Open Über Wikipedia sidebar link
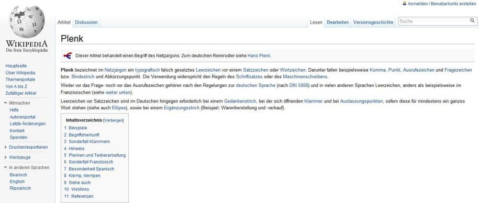The width and height of the screenshot is (479, 203). [20, 73]
